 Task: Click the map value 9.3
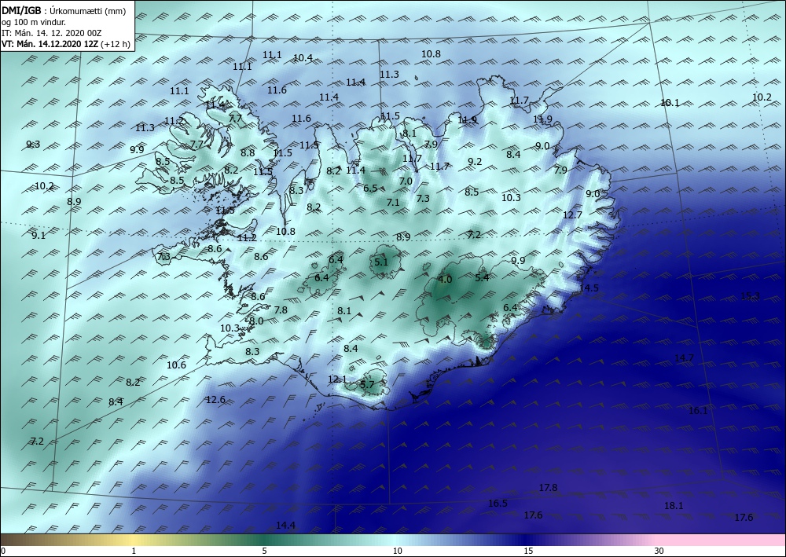(x=33, y=145)
